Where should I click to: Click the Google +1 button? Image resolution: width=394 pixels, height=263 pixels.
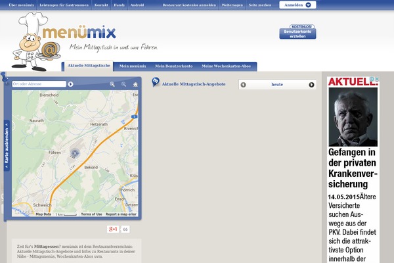tap(113, 229)
